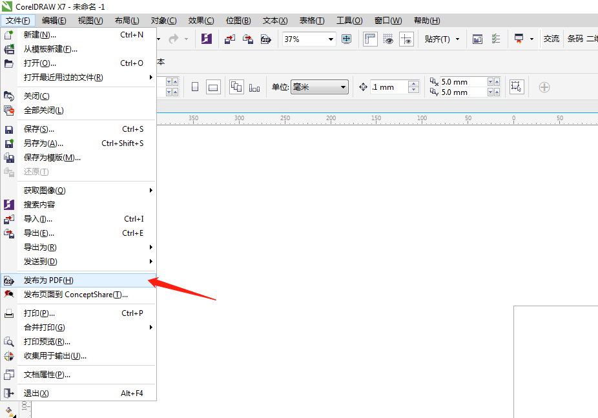The image size is (598, 418).
Task: Click the publish to PDF toolbar icon
Action: click(x=266, y=39)
